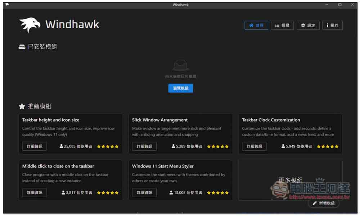The width and height of the screenshot is (360, 216).
Task: Open the Explore tab with list icon
Action: [x=282, y=25]
